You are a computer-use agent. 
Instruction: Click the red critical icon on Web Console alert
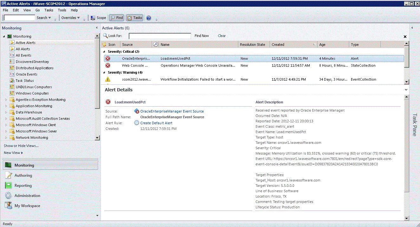point(107,65)
